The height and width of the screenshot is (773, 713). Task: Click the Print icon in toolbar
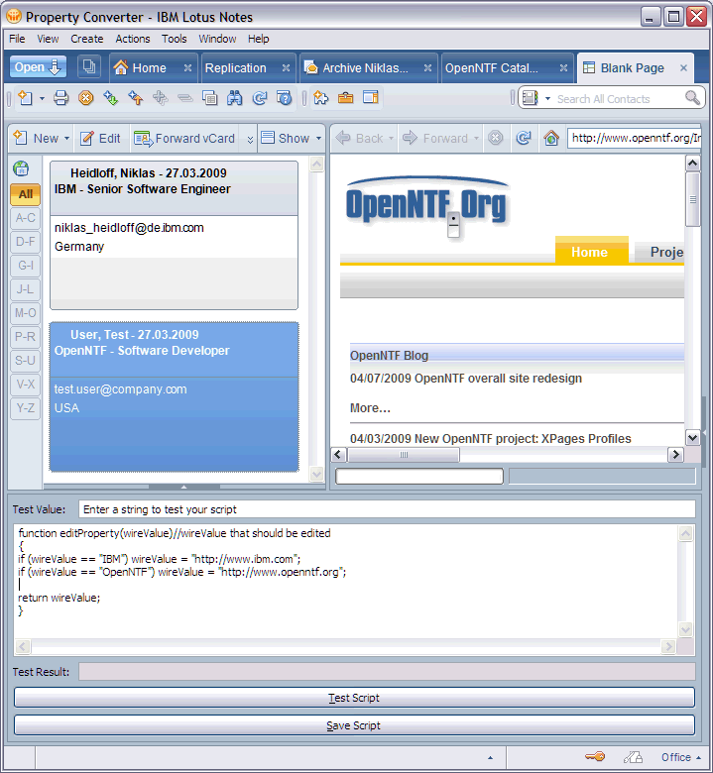[x=61, y=98]
